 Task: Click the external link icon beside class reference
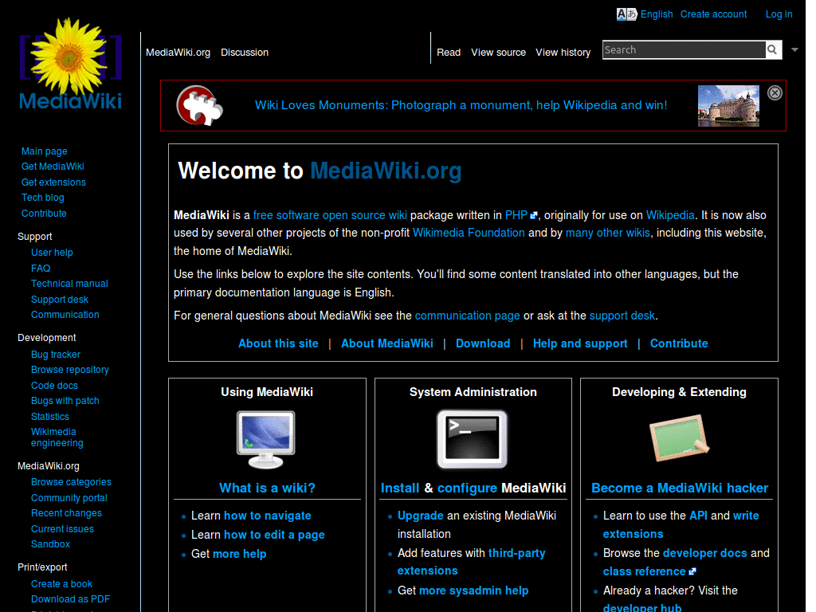692,571
